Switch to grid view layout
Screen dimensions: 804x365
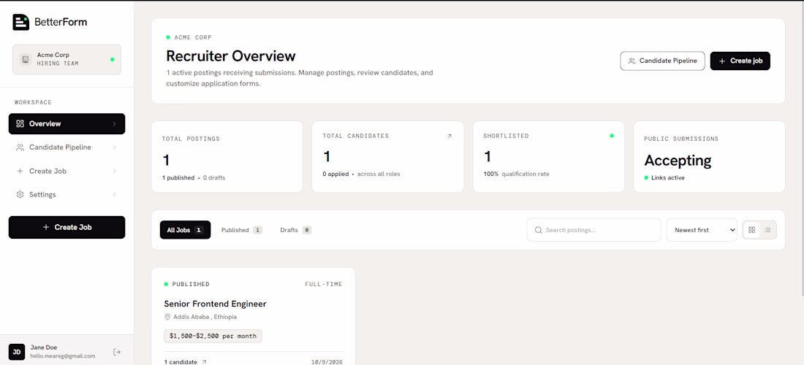click(x=751, y=230)
